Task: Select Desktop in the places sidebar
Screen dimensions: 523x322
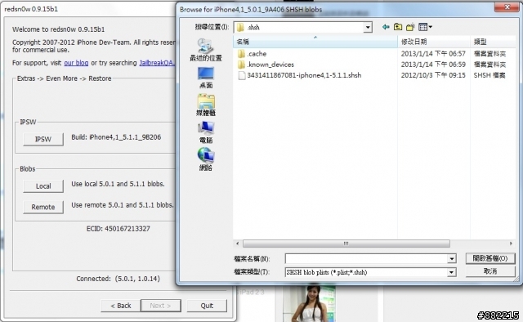Action: pyautogui.click(x=206, y=78)
